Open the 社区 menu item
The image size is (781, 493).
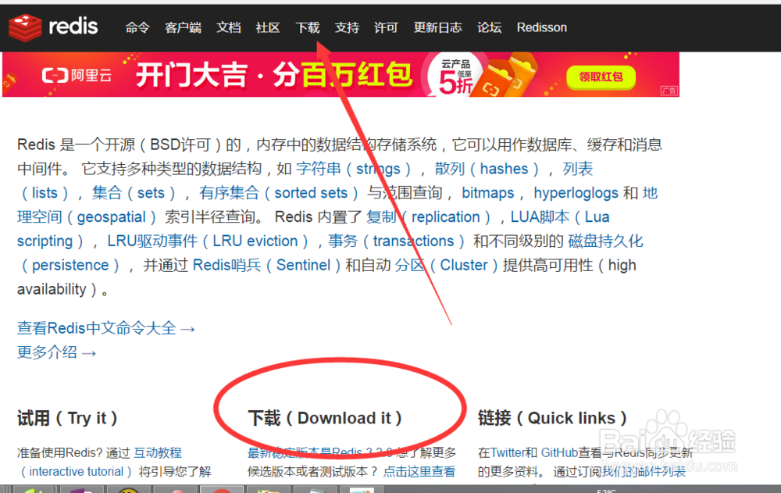pyautogui.click(x=268, y=27)
